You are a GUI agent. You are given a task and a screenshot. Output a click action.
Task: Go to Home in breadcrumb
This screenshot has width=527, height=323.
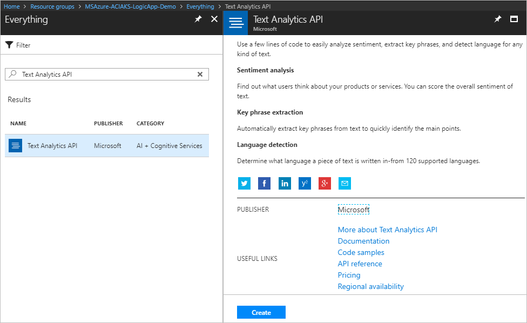(12, 6)
